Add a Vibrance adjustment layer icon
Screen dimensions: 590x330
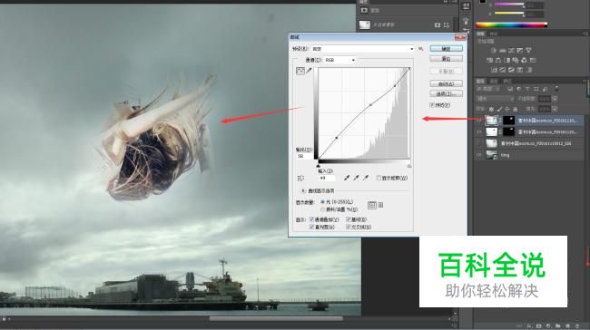pos(528,51)
